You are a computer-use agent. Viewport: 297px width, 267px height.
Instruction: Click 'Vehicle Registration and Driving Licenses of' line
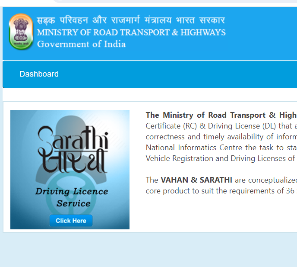pos(221,158)
